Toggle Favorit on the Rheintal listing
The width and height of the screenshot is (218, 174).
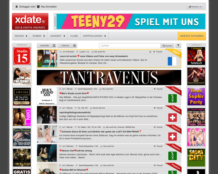(158, 165)
